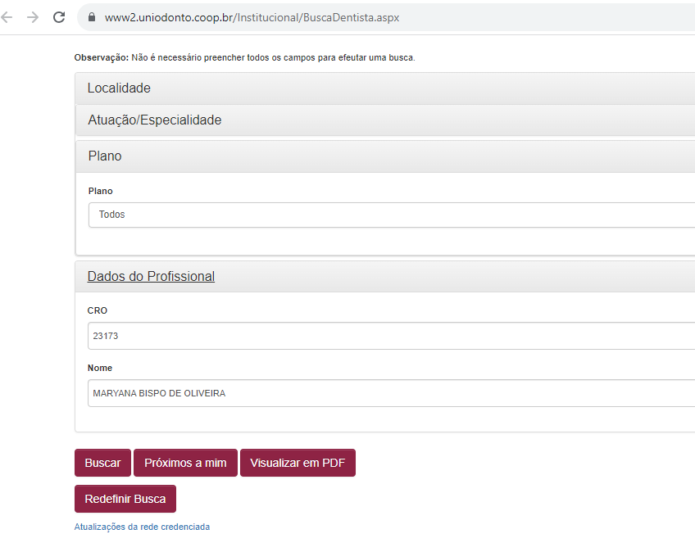This screenshot has height=543, width=695.
Task: Click the bold Plano label above dropdown
Action: 100,191
